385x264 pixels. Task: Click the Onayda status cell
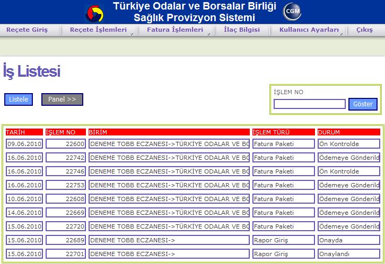348,240
